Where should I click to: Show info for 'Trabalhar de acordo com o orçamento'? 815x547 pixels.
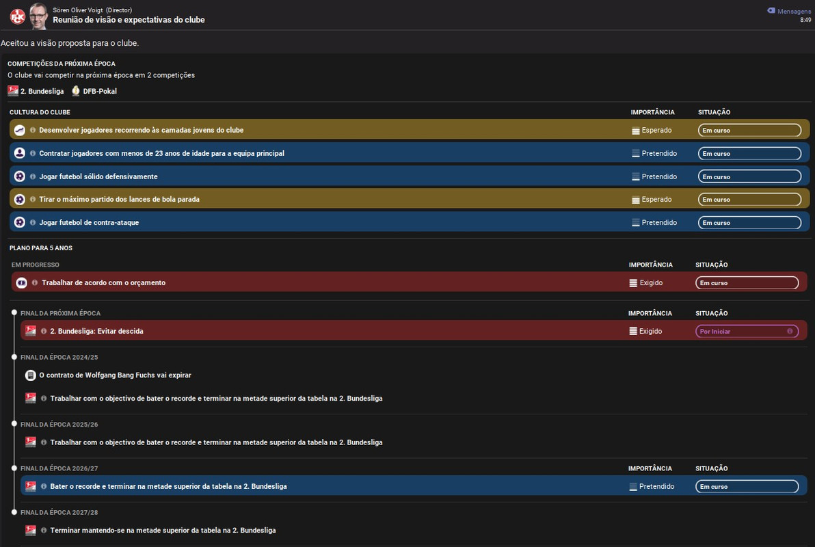pos(35,282)
